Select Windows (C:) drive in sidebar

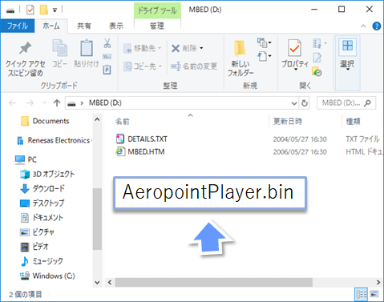coord(54,276)
